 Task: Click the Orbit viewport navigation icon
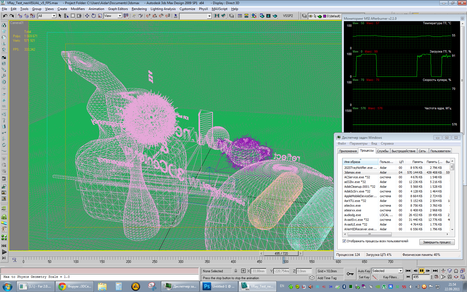pyautogui.click(x=456, y=277)
